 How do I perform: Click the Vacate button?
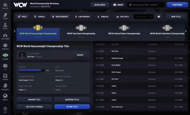[80, 55]
